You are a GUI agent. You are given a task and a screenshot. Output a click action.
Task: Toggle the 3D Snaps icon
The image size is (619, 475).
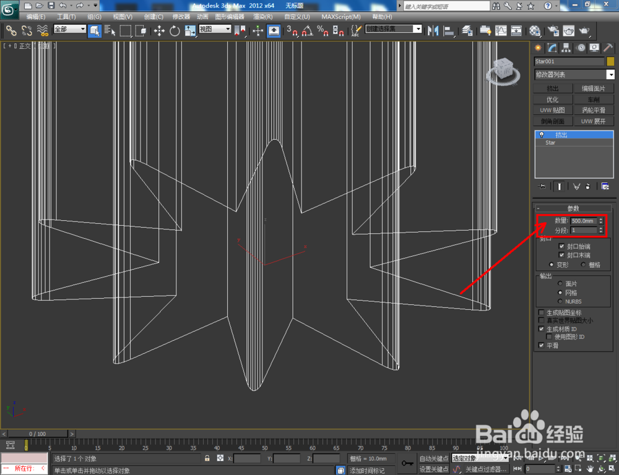point(292,30)
